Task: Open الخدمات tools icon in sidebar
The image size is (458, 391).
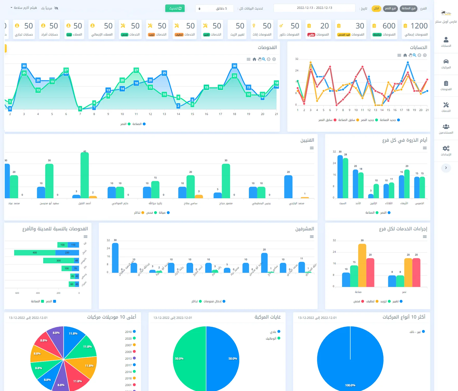Action: click(446, 105)
